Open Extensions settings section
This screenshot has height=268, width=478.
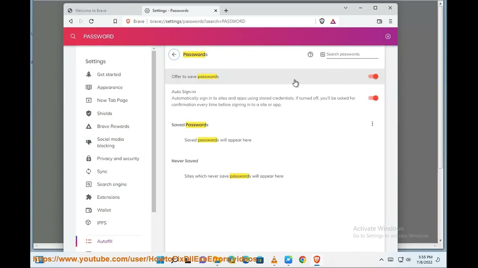pyautogui.click(x=108, y=197)
